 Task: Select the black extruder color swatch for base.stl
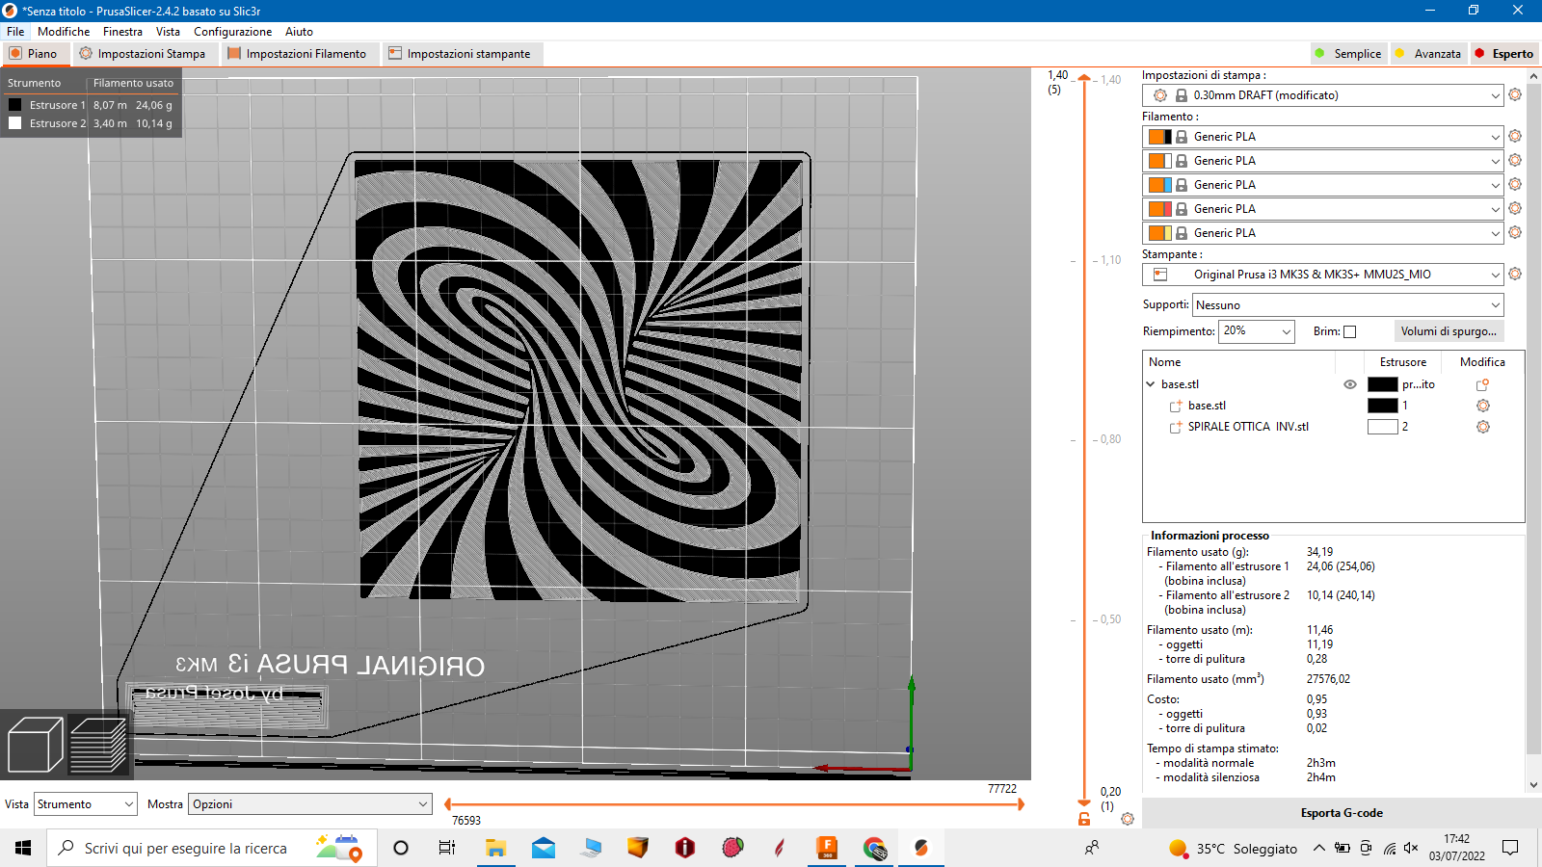[1382, 384]
